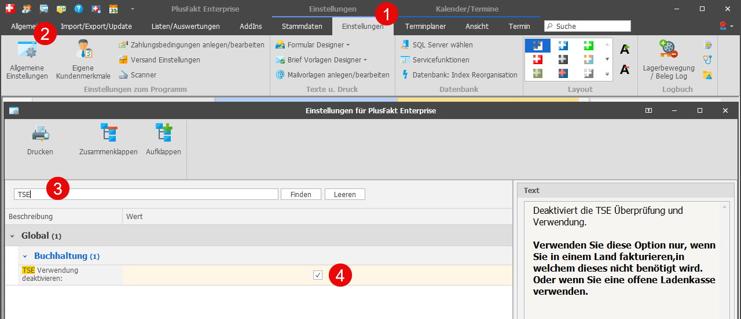Select the dark gray layout theme
Screen dimensions: 741x319
pos(563,60)
